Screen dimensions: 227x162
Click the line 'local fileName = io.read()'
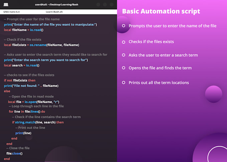[x=24, y=30]
